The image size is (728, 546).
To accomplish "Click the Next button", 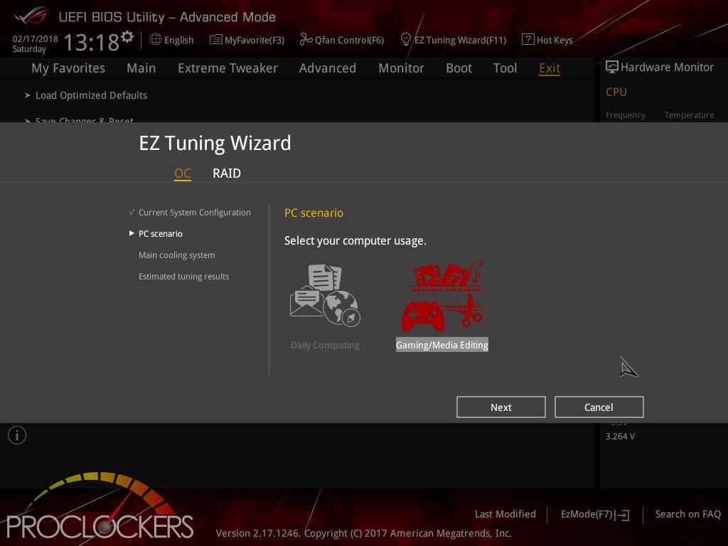I will pos(501,407).
